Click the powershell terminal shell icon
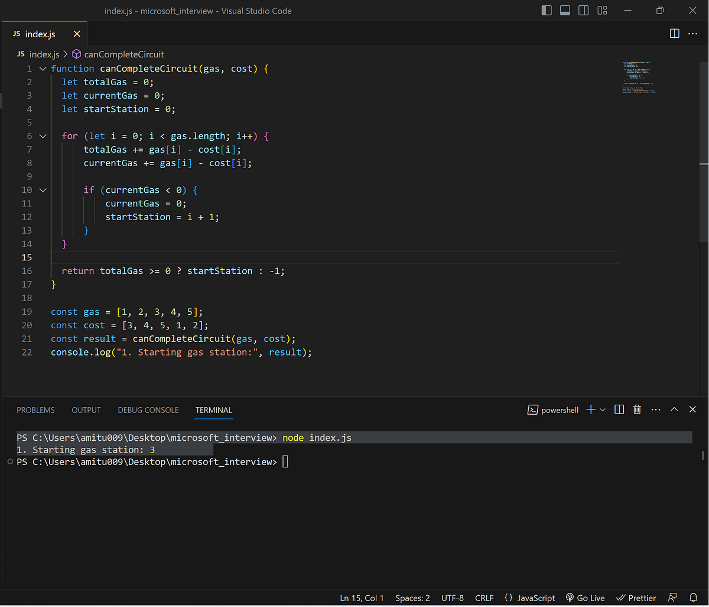The width and height of the screenshot is (709, 607). click(x=532, y=409)
